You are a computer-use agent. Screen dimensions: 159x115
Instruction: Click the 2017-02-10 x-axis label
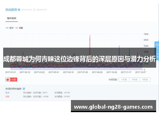(25, 72)
